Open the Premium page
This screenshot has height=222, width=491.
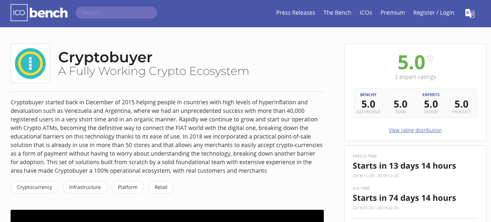[x=393, y=13]
